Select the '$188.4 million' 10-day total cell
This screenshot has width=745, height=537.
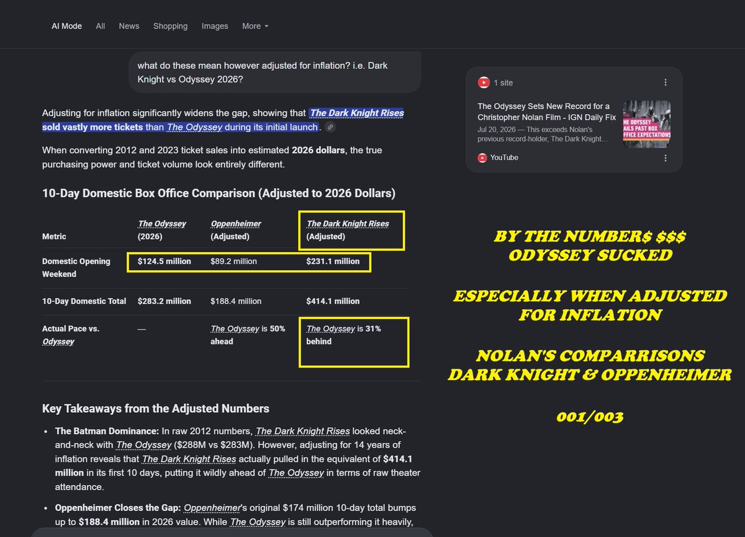click(237, 301)
